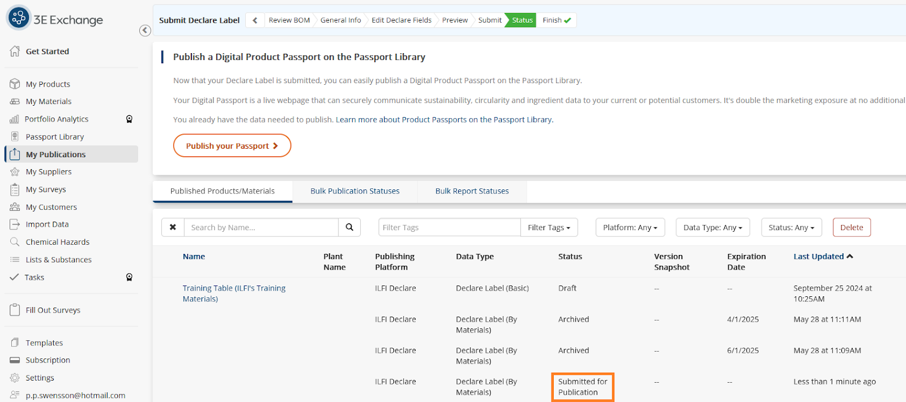This screenshot has height=402, width=906.
Task: Click the user account icon by the email
Action: click(15, 395)
